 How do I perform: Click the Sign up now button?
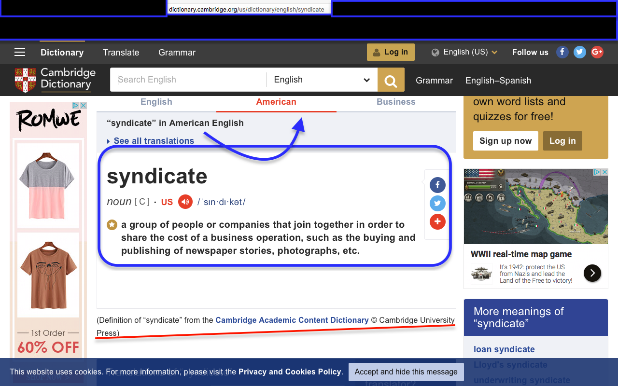click(x=506, y=141)
